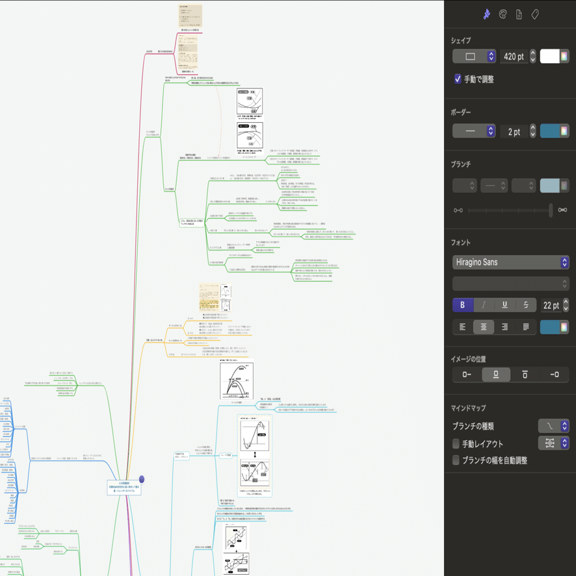
Task: Toggle underline text formatting
Action: tap(504, 305)
